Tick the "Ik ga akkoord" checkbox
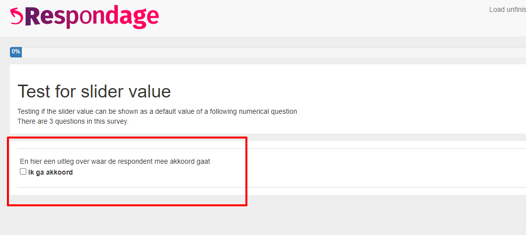Viewport: 526px width, 235px height. point(23,172)
